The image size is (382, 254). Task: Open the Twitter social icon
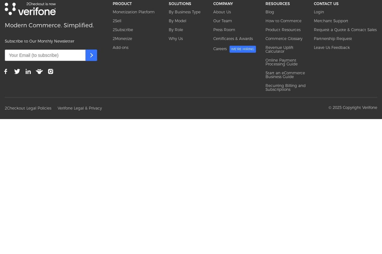[x=17, y=71]
